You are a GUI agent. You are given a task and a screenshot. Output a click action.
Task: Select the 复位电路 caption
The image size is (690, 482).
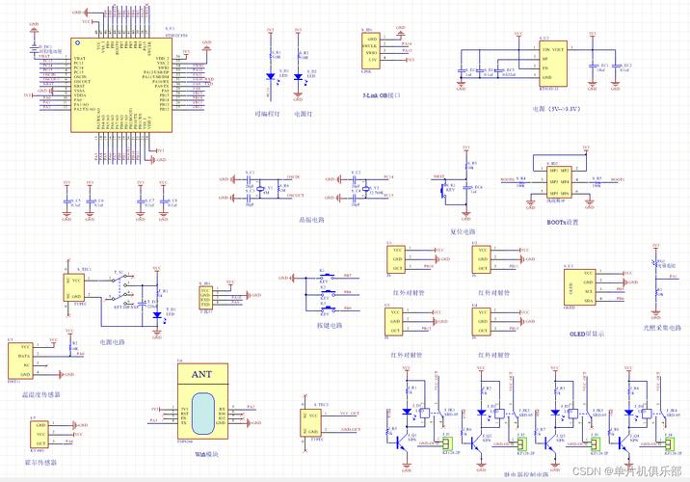pos(464,232)
